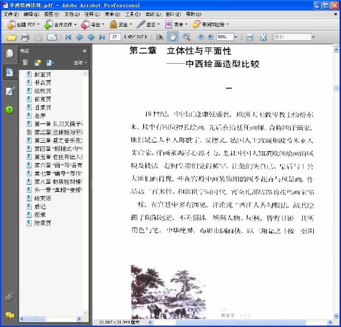Open the Comments panel icon at the bottom left
The width and height of the screenshot is (341, 327).
tap(10, 315)
